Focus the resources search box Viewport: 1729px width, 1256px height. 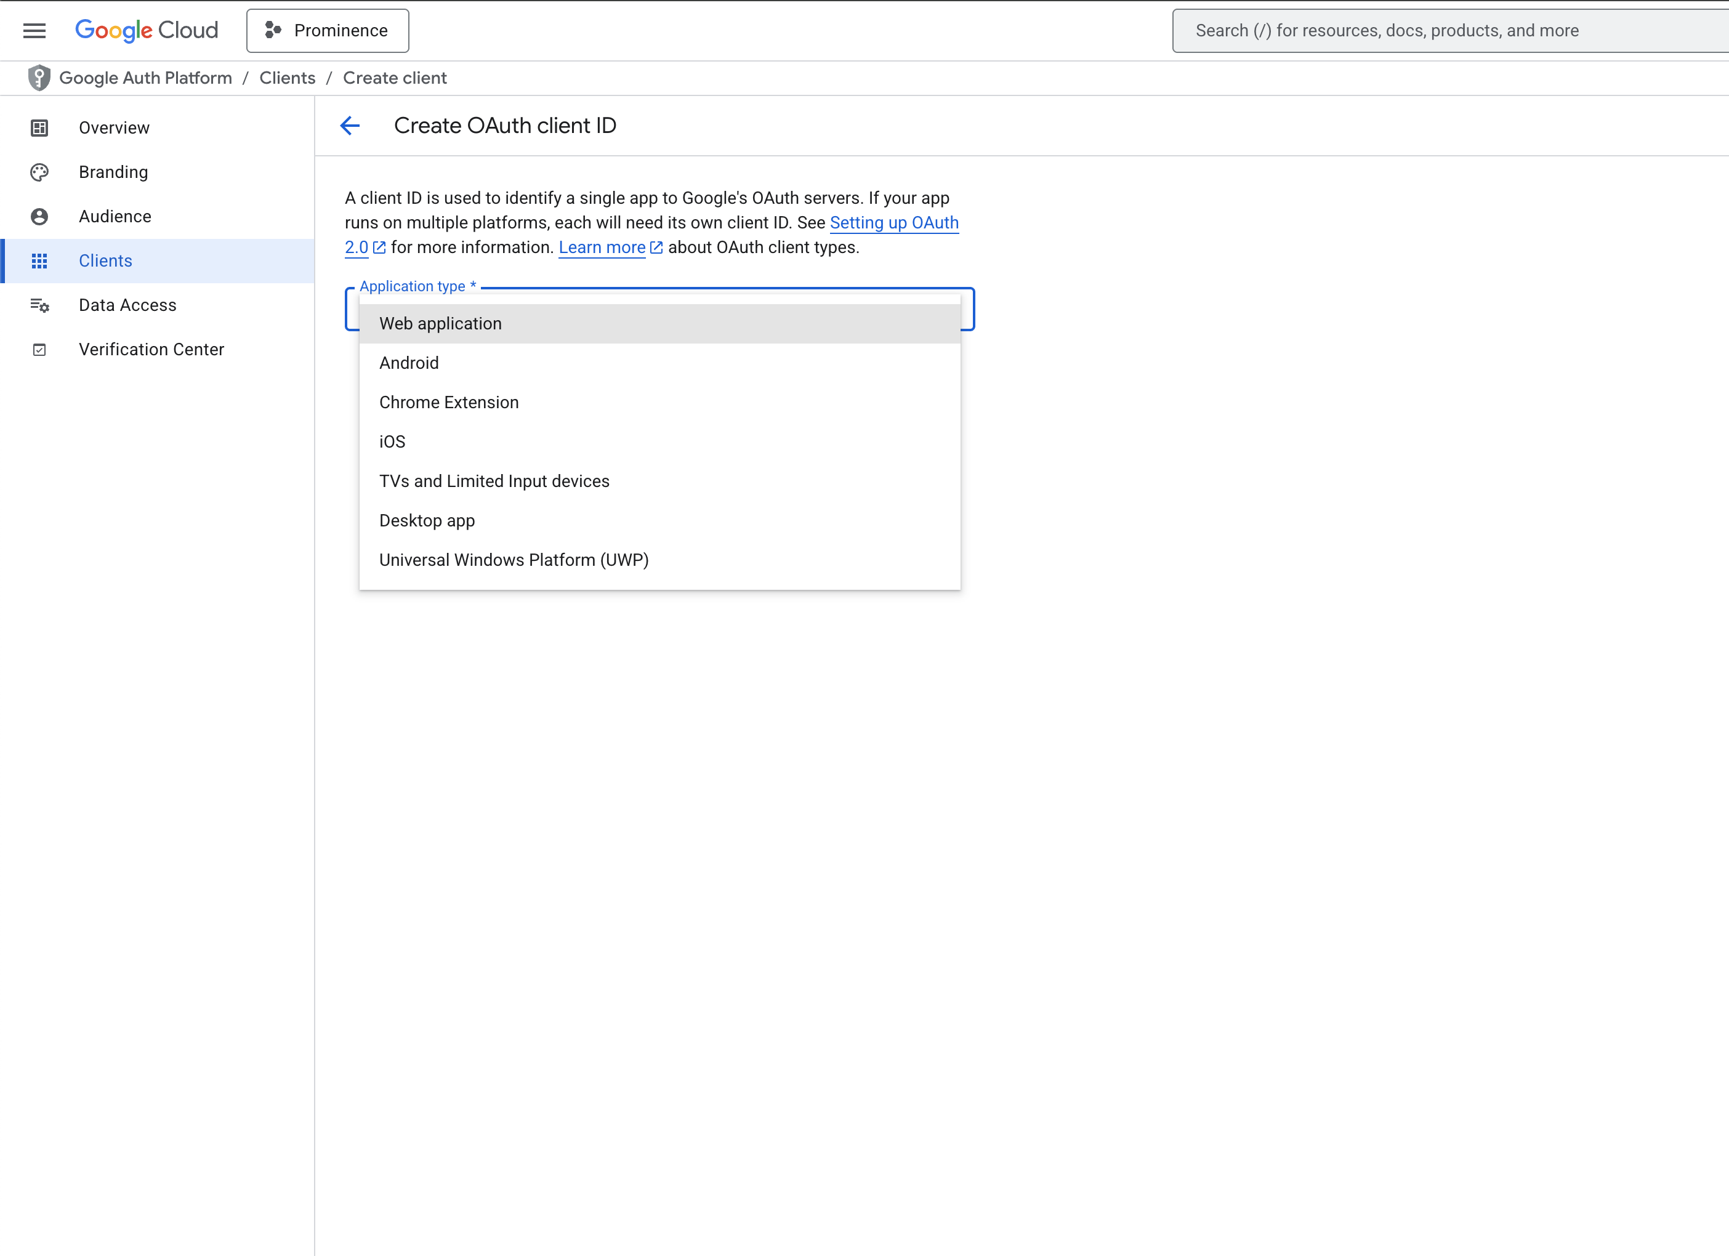[1450, 31]
